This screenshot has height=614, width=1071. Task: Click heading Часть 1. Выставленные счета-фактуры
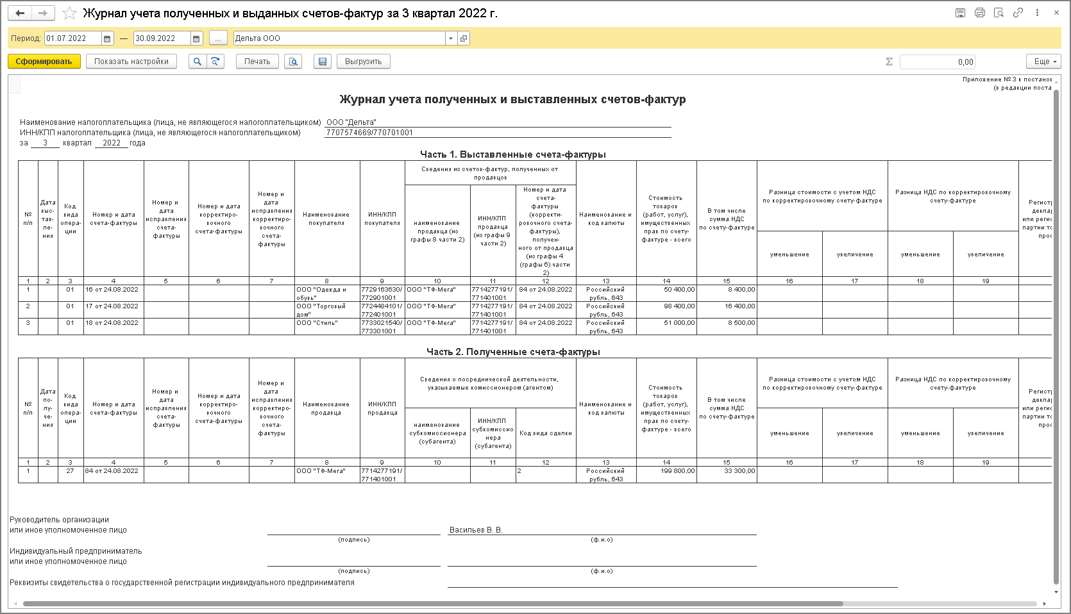click(x=512, y=154)
